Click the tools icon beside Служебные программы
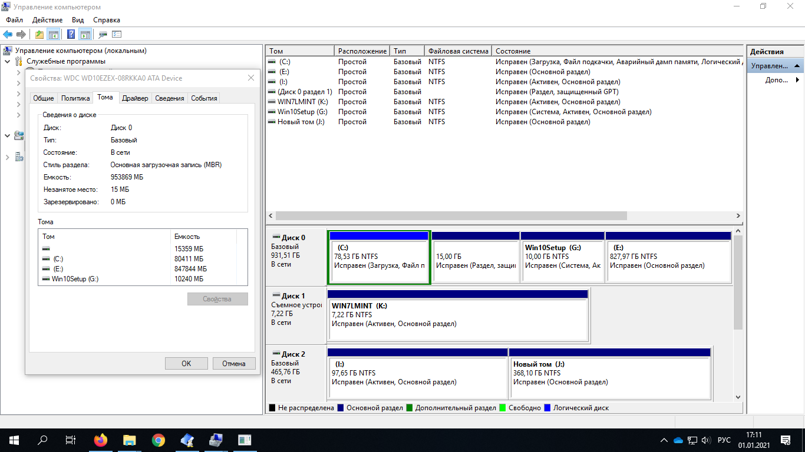This screenshot has height=452, width=805. (19, 61)
